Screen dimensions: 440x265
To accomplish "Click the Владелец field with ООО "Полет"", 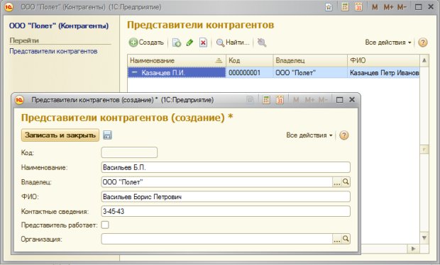I will [x=216, y=182].
